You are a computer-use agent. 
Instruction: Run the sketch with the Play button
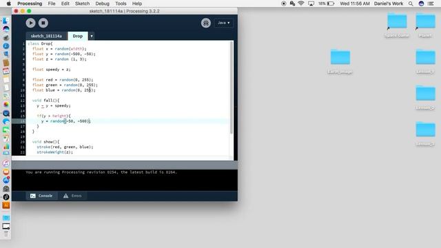(30, 23)
